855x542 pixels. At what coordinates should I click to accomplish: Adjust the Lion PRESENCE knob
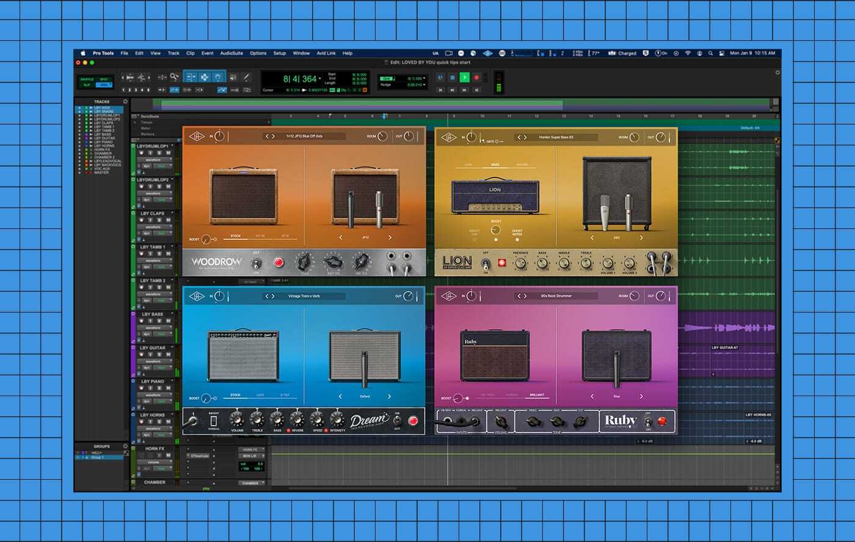(520, 264)
